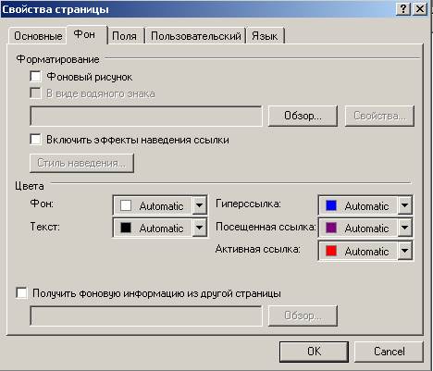The width and height of the screenshot is (433, 371).
Task: Open the Стиль наведения button
Action: pos(81,163)
